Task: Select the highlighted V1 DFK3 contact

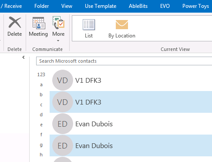Action: pyautogui.click(x=131, y=102)
